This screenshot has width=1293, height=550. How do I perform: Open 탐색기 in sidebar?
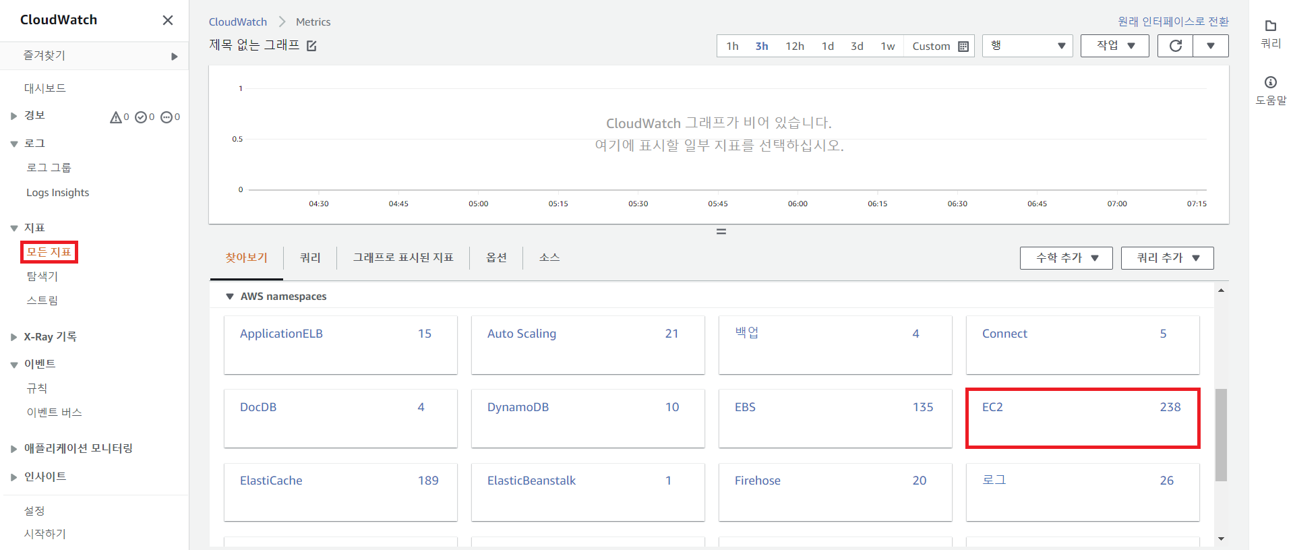pos(42,276)
